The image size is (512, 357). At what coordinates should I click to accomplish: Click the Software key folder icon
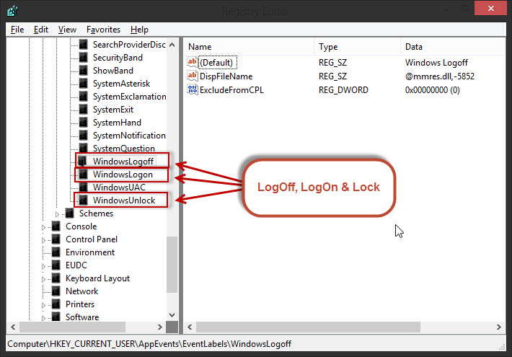point(56,317)
